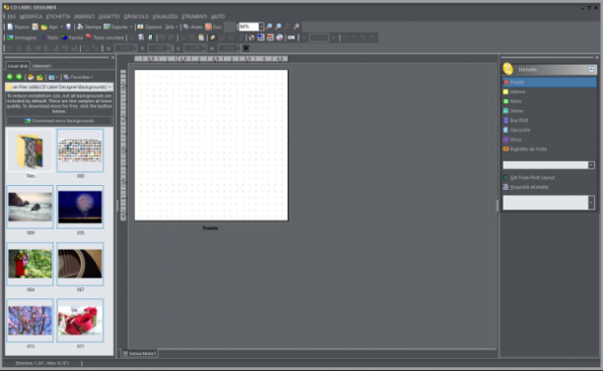Open the AIUTO menu
603x371 pixels.
click(x=218, y=17)
